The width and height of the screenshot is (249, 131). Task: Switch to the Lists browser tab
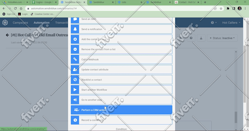click(129, 2)
